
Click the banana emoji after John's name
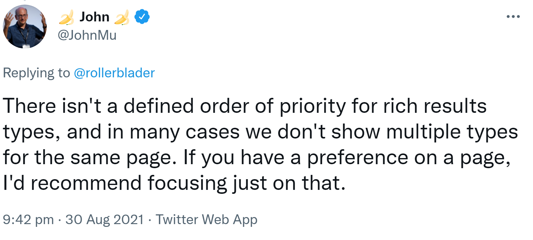[x=122, y=17]
